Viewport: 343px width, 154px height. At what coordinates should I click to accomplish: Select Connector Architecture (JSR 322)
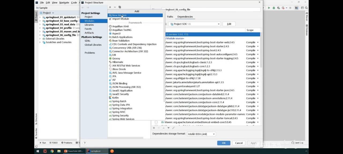[135, 51]
